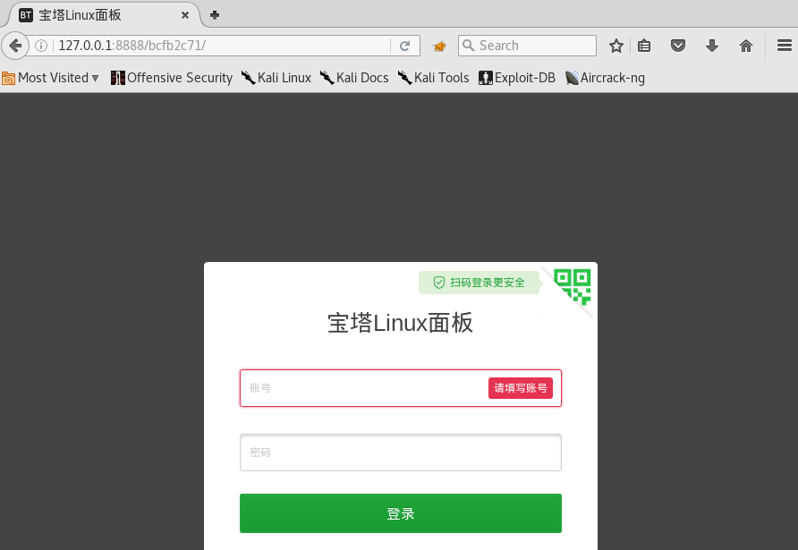Save page to Pocket icon
The height and width of the screenshot is (550, 798).
pyautogui.click(x=678, y=46)
